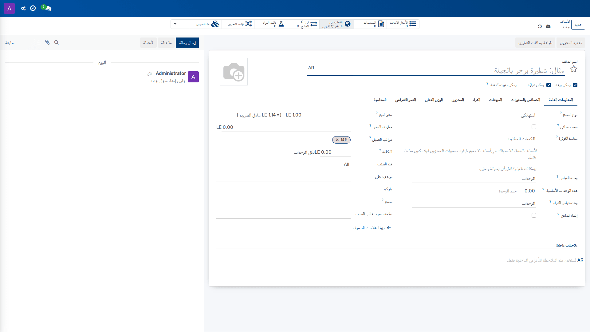Toggle the Can be Expensed checkbox (يمكن تقييده كنفقة)
The height and width of the screenshot is (332, 590).
tap(521, 85)
